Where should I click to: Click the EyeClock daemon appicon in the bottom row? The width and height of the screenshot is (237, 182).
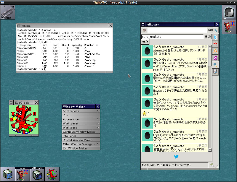coord(52,174)
